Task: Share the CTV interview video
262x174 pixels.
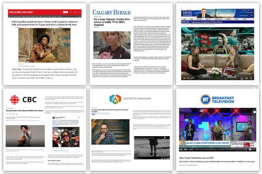Action: [251, 78]
